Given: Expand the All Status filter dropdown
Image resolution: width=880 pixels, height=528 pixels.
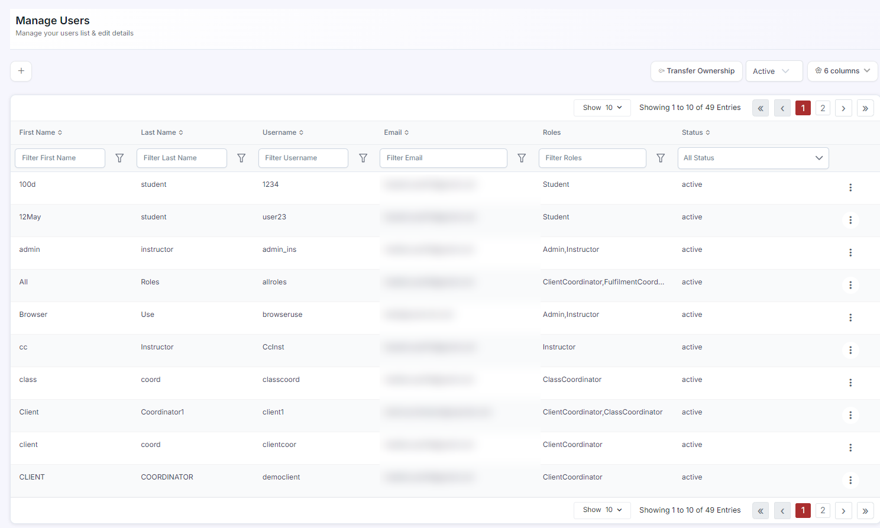Looking at the screenshot, I should 753,158.
